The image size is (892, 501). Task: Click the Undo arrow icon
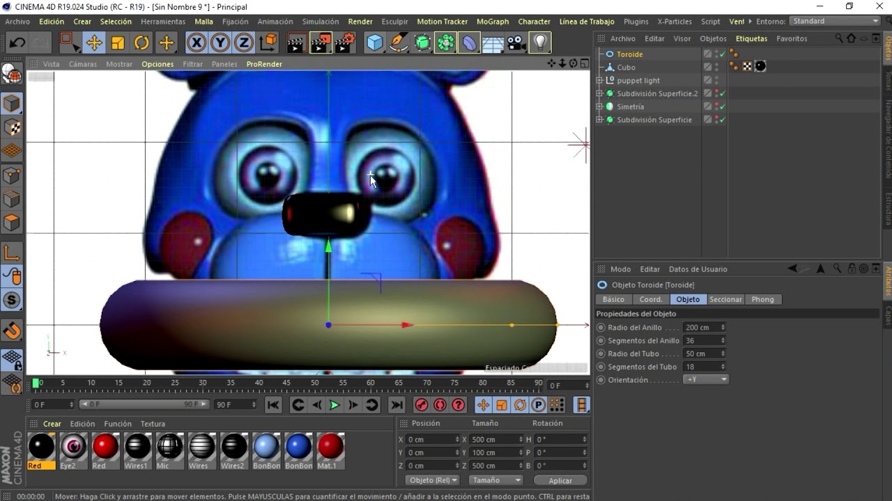tap(17, 43)
